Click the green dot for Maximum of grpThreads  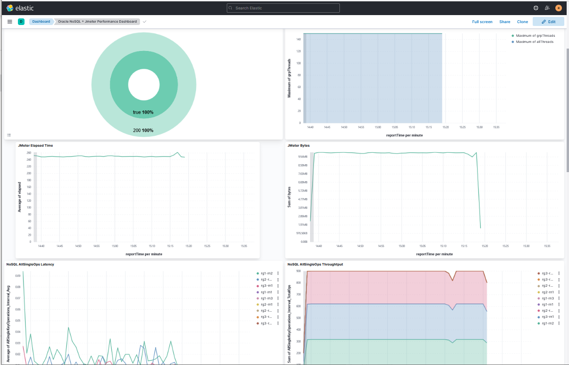click(513, 36)
